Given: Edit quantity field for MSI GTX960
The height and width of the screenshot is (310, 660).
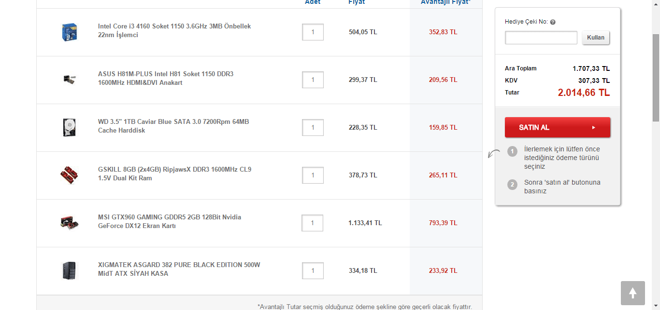Looking at the screenshot, I should tap(313, 223).
